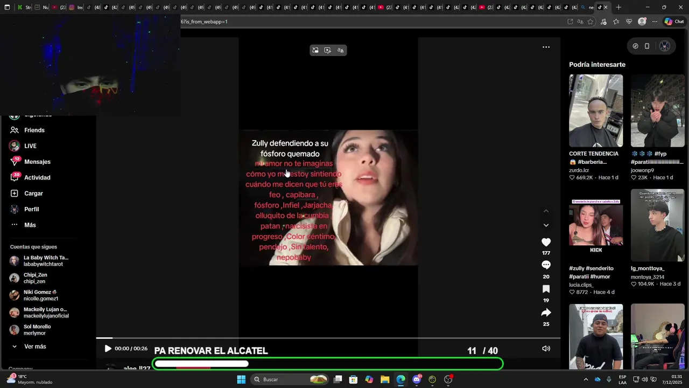Click zurdo.lcr author name
The height and width of the screenshot is (388, 689).
coord(579,170)
